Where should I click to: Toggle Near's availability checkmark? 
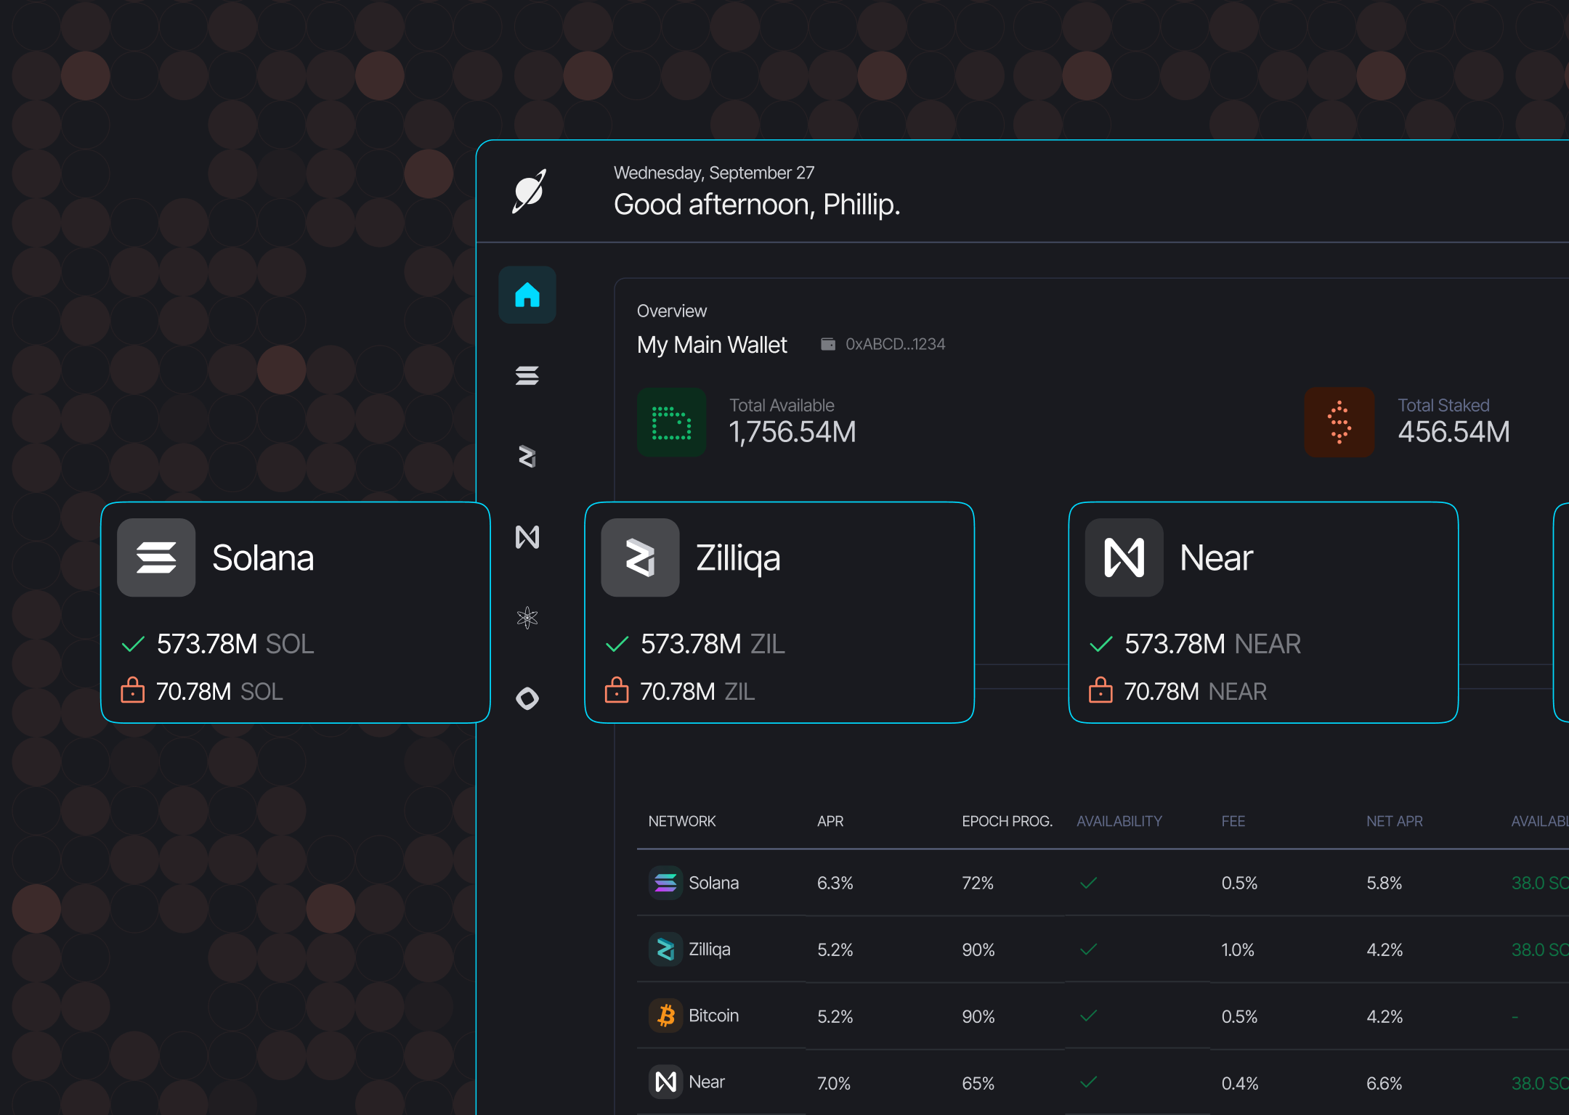click(x=1087, y=1082)
